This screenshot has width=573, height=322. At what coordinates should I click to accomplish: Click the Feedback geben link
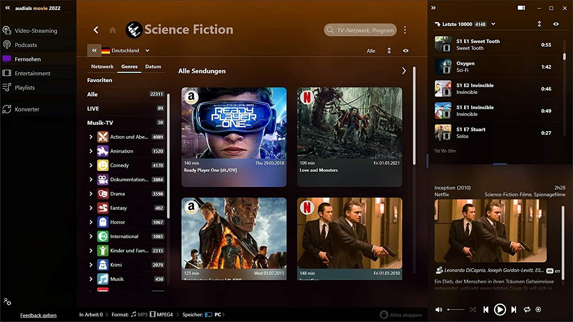tap(38, 315)
